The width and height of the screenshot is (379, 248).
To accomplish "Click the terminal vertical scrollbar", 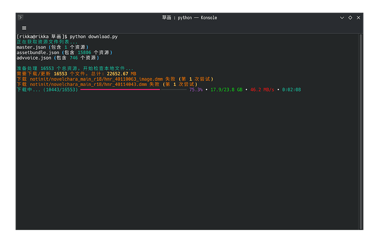I will tap(361, 132).
